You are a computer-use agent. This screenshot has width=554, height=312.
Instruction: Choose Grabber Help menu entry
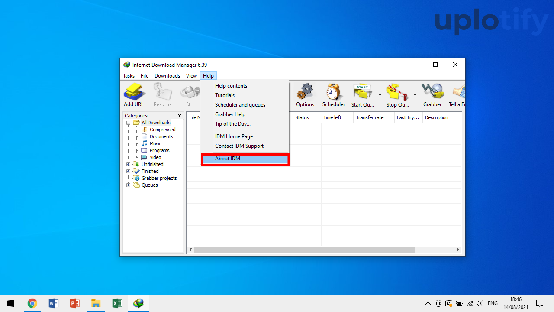point(245,114)
